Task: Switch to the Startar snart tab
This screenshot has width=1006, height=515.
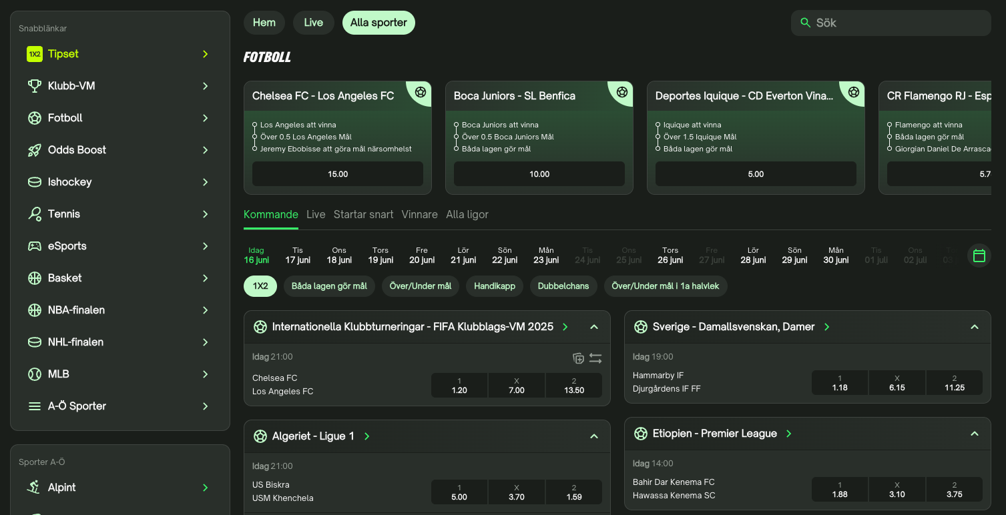Action: [363, 214]
